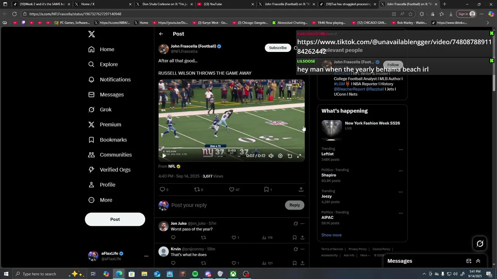
Task: Open video settings gear
Action: pyautogui.click(x=280, y=156)
